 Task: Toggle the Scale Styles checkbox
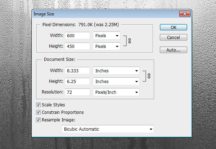pyautogui.click(x=39, y=105)
